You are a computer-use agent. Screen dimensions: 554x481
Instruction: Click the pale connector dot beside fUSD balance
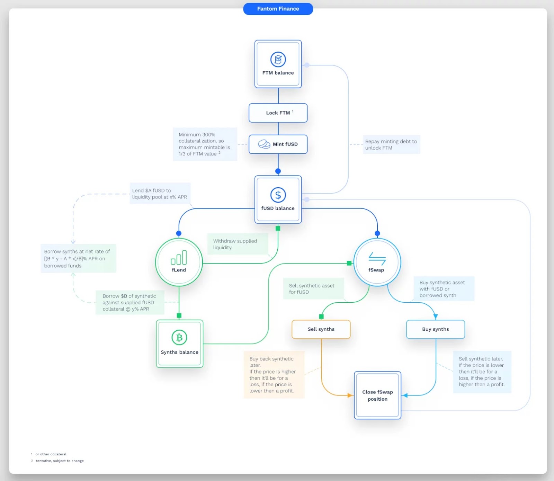tap(307, 199)
